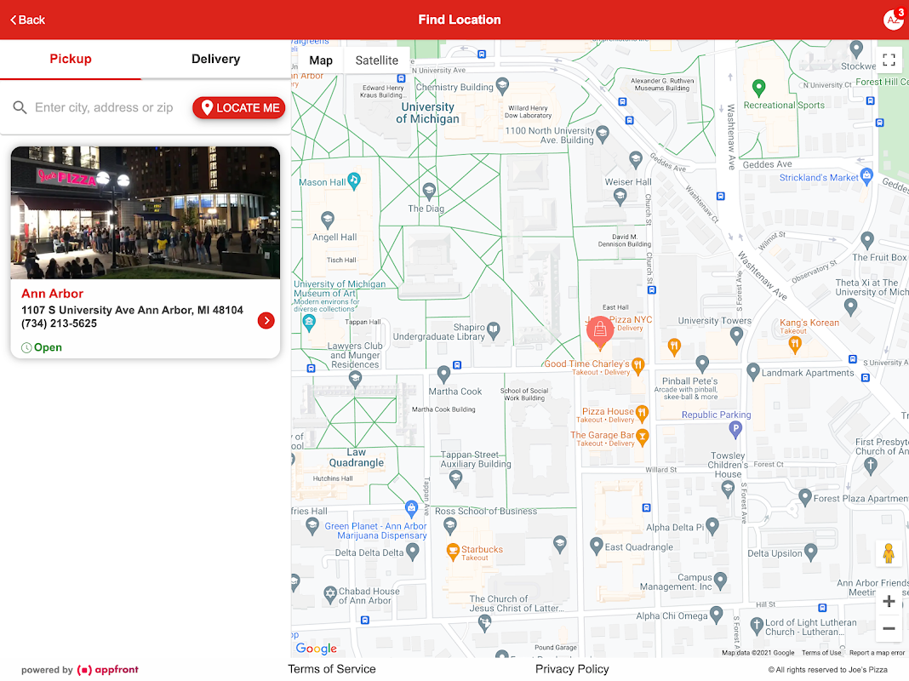The width and height of the screenshot is (909, 681).
Task: Click the Good Time Charley's restaurant pin
Action: click(x=637, y=366)
